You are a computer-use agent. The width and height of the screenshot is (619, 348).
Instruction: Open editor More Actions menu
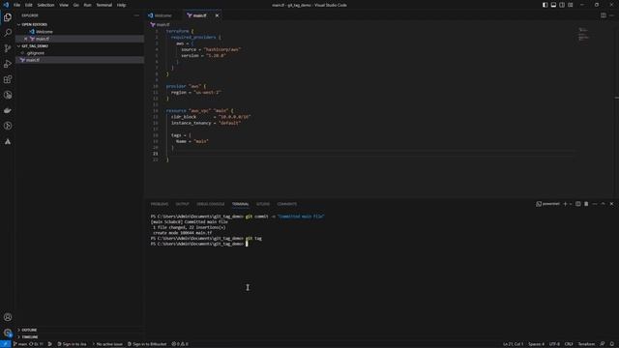pos(612,15)
